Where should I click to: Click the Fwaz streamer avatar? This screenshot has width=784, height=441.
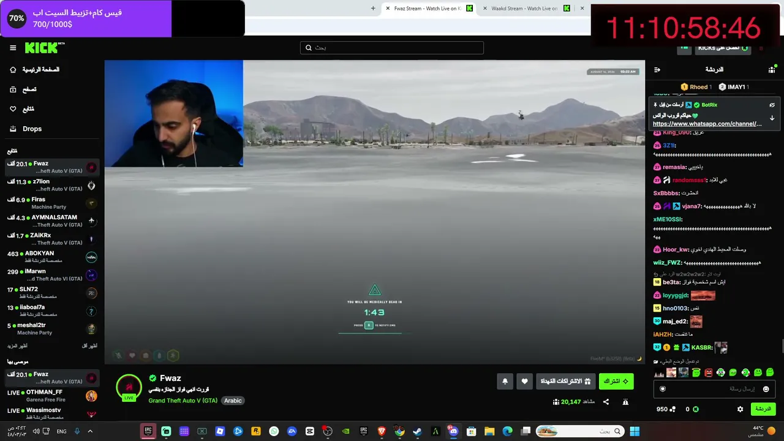click(x=129, y=387)
